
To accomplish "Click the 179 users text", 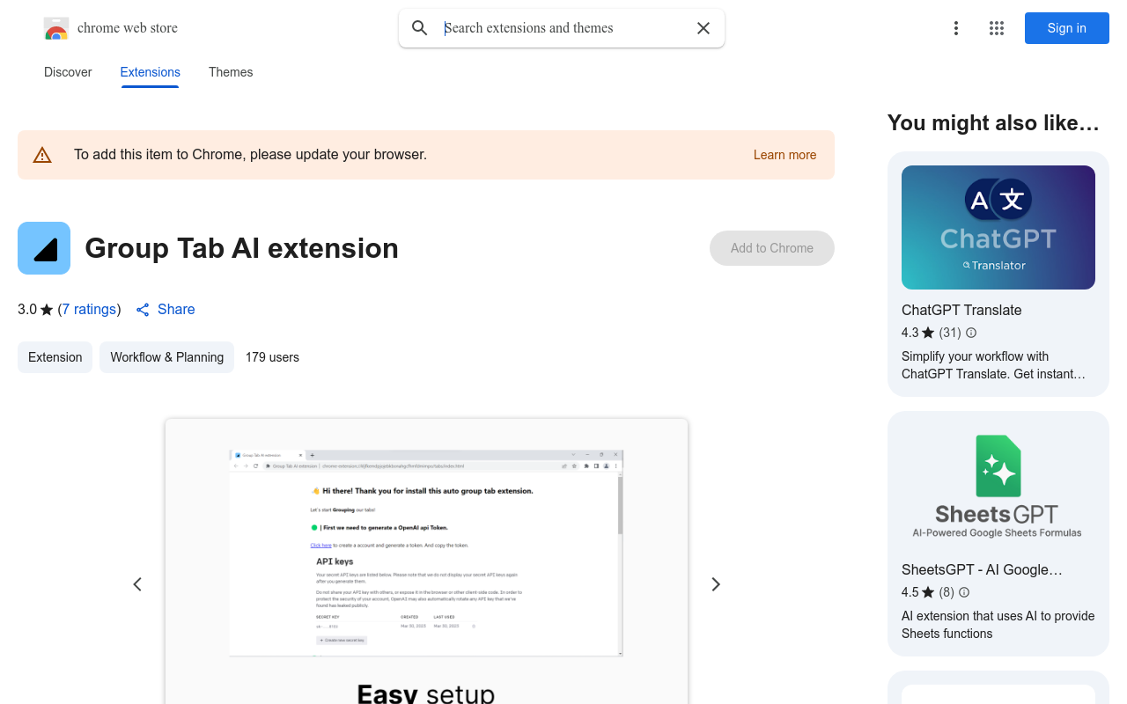I will click(272, 357).
